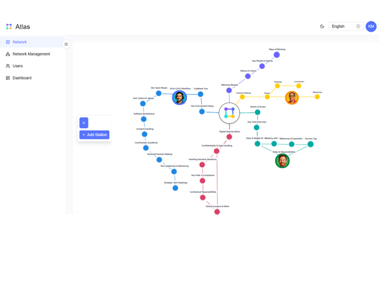This screenshot has width=379, height=288.
Task: Select Tech Leadership & Mentoring station
Action: [174, 172]
